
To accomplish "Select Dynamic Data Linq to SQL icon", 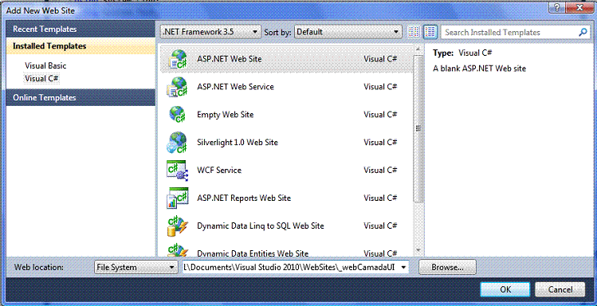I will pos(177,226).
